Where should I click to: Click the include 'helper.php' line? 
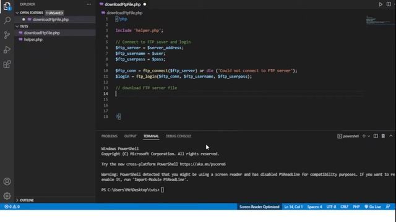(x=139, y=30)
